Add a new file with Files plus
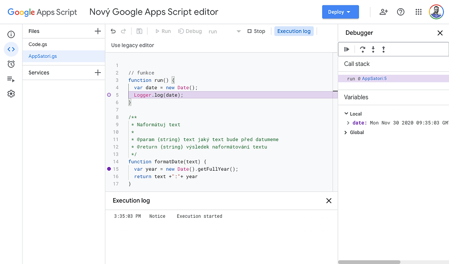The image size is (449, 264). [98, 31]
